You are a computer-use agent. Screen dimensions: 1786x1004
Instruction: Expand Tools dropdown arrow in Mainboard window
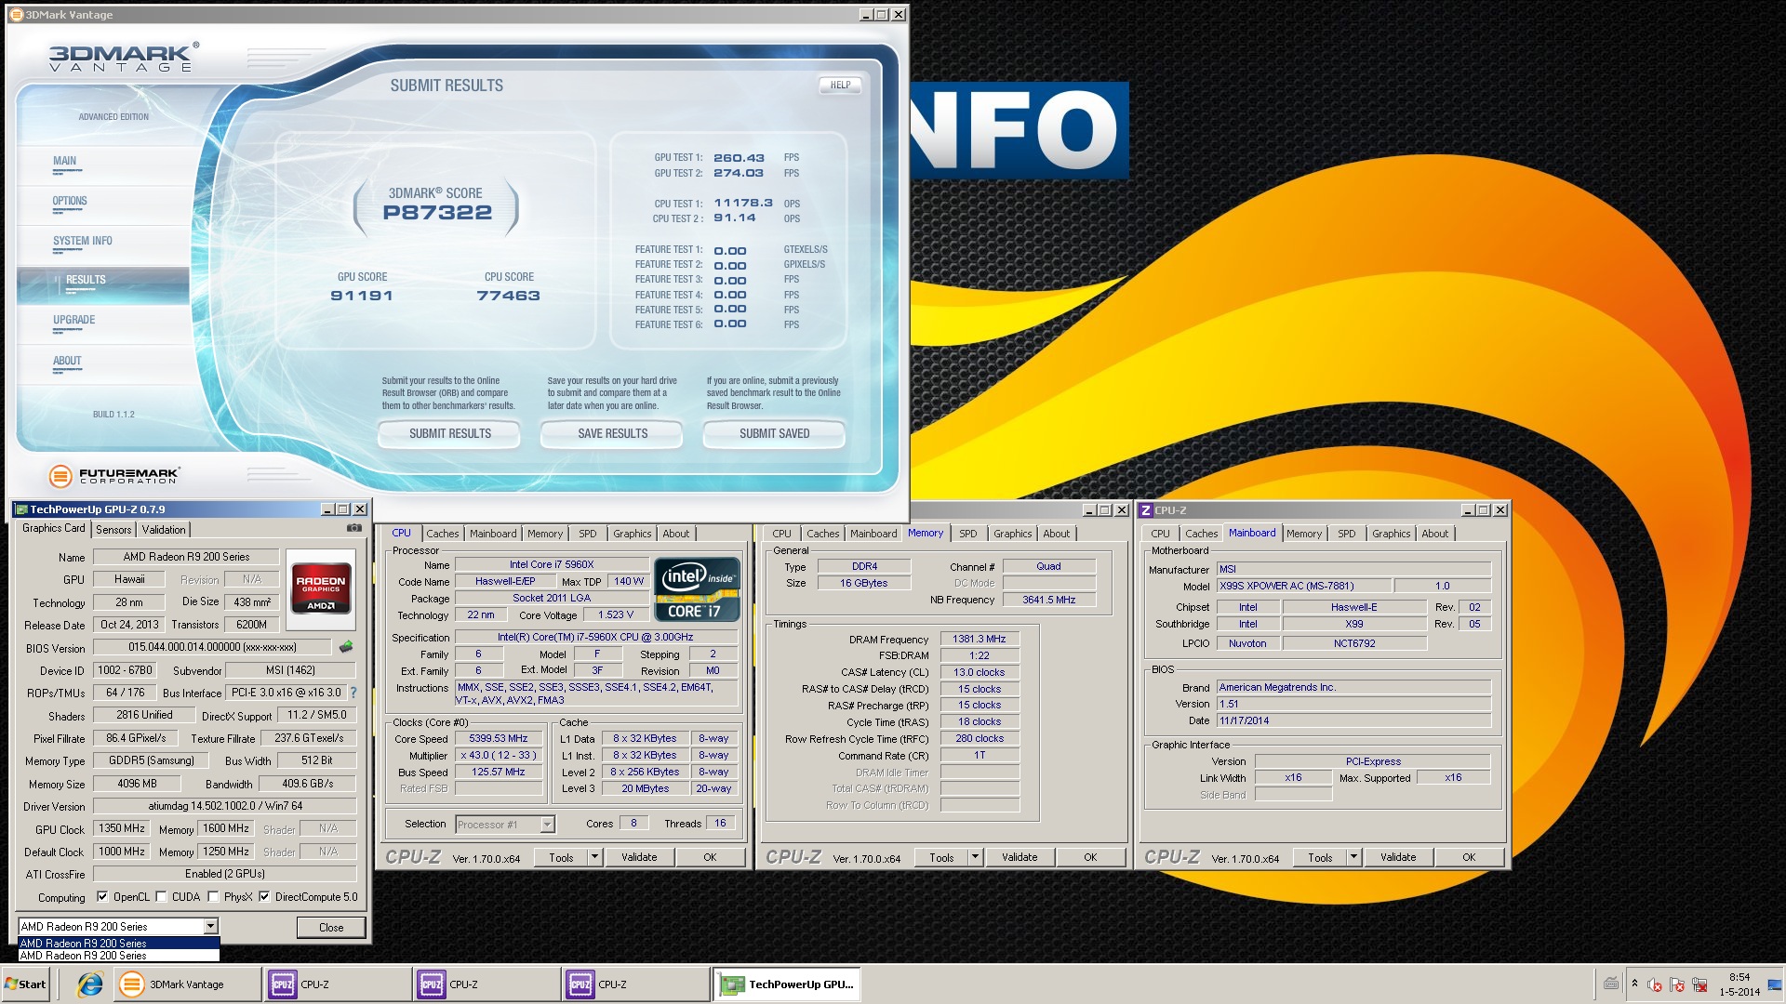(1353, 857)
